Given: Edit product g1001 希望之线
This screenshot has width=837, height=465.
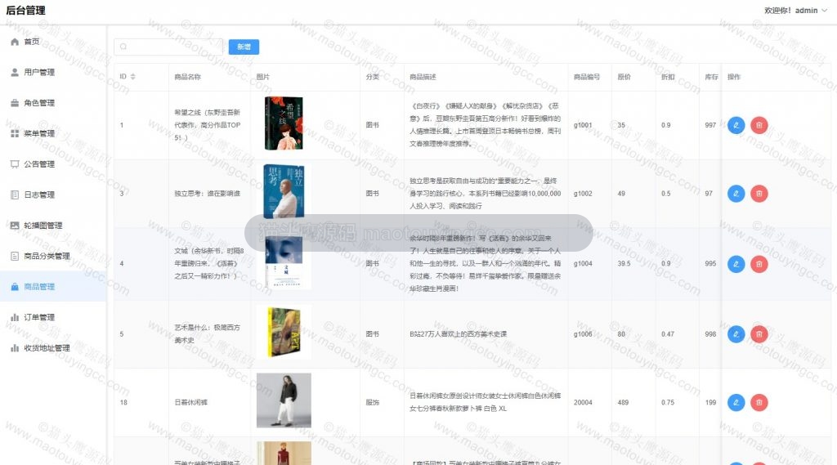Looking at the screenshot, I should (x=736, y=125).
